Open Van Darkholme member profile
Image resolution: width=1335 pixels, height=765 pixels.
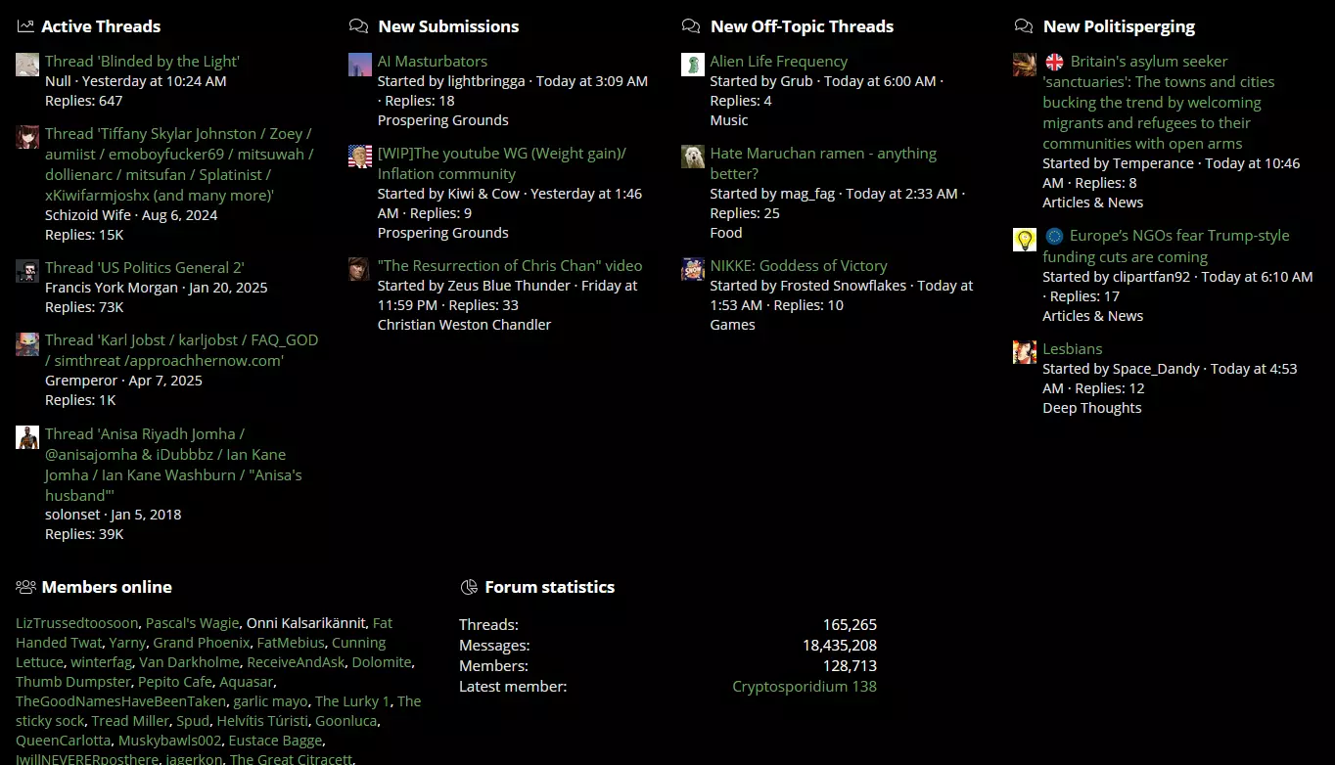point(190,663)
